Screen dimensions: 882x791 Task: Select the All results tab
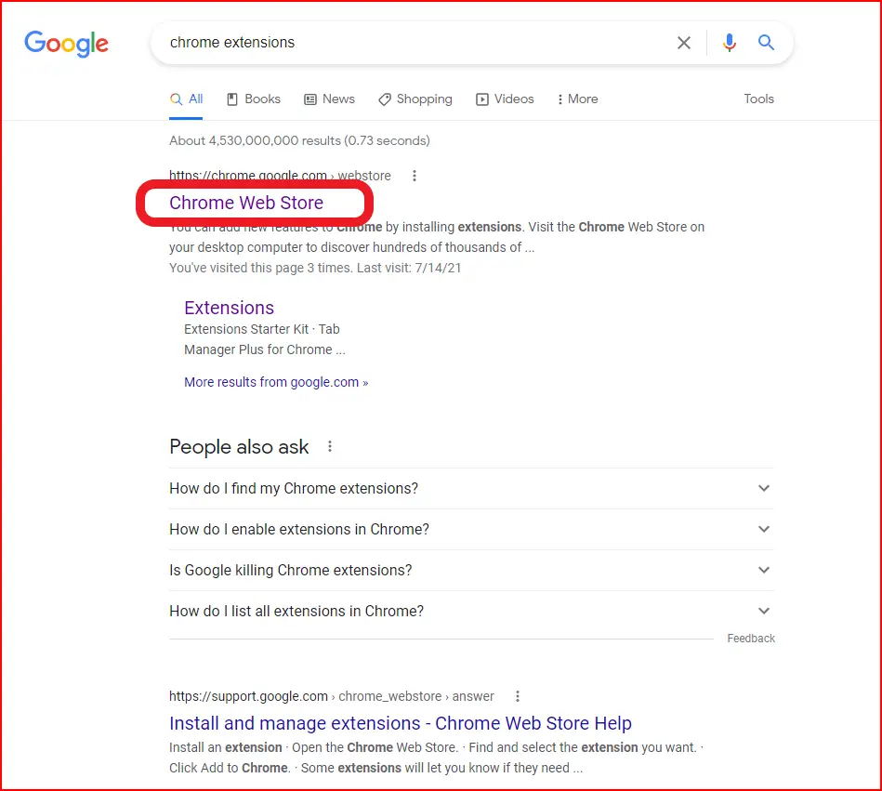[186, 99]
